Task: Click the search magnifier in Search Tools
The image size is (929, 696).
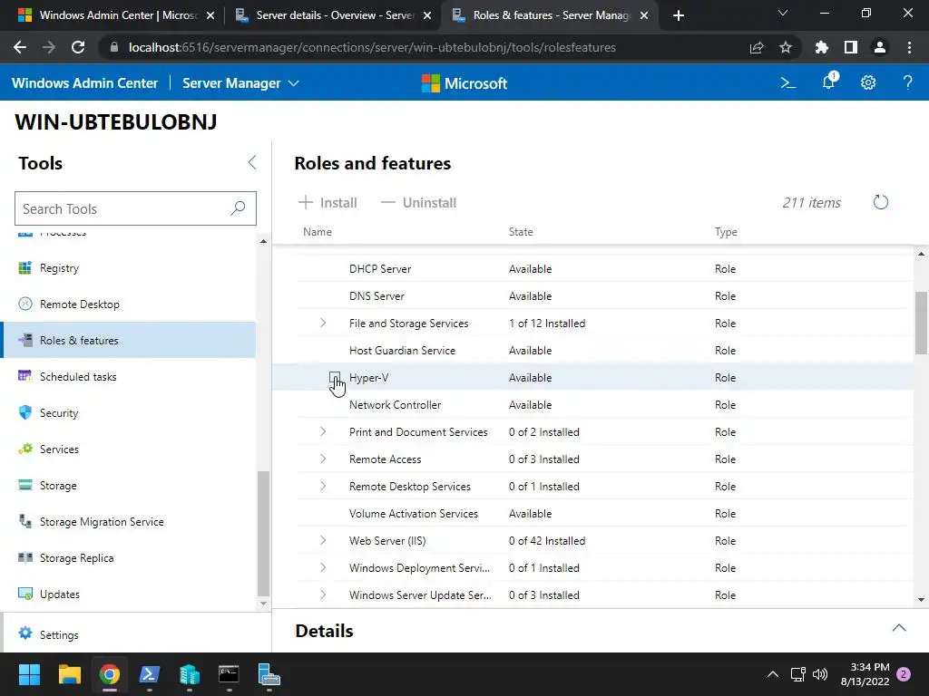Action: tap(238, 208)
